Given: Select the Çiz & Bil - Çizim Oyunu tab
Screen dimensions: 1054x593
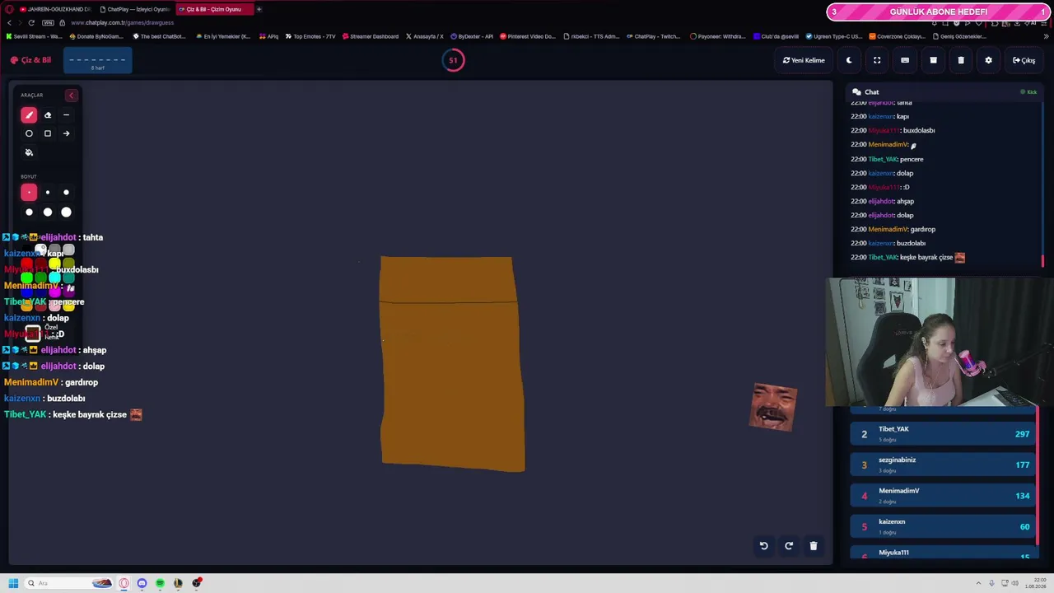Looking at the screenshot, I should [x=214, y=9].
